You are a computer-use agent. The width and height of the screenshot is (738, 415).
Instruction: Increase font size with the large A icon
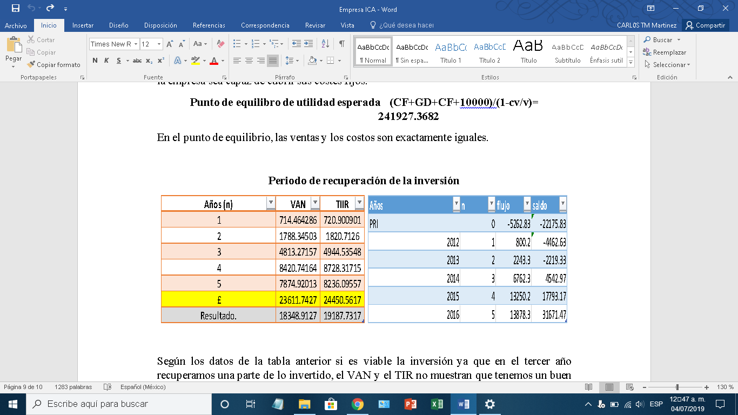[170, 44]
